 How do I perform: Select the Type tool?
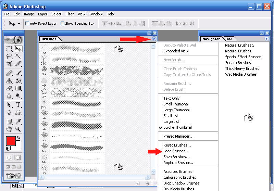point(18,105)
